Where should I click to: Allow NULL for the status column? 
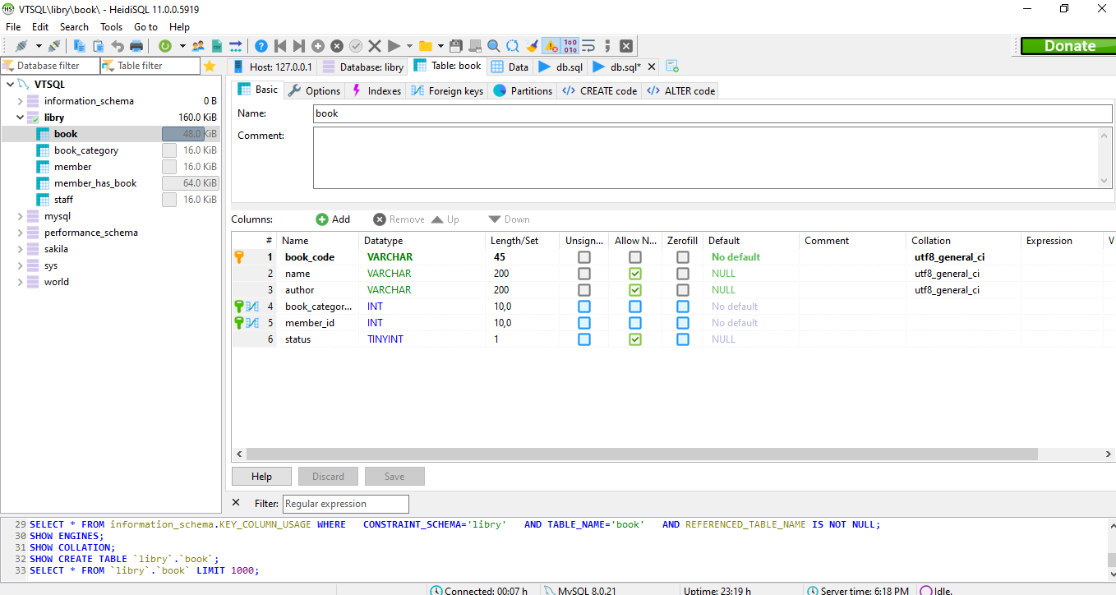click(x=634, y=339)
